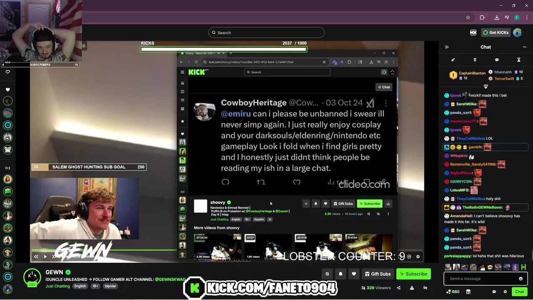The height and width of the screenshot is (300, 533).
Task: Open the browser extensions puzzle icon
Action: tap(482, 17)
